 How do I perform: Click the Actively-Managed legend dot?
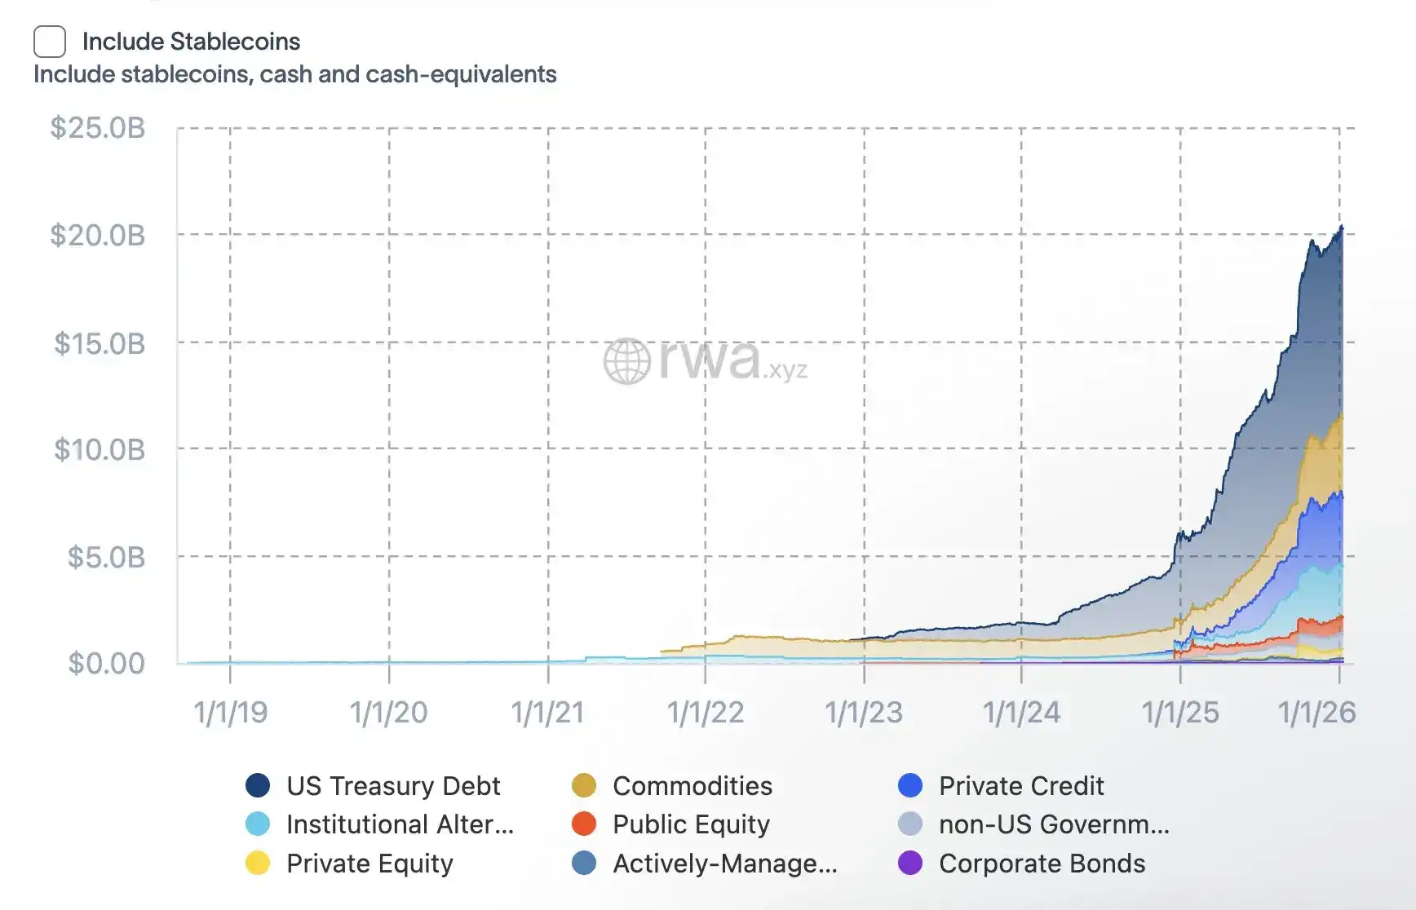584,863
